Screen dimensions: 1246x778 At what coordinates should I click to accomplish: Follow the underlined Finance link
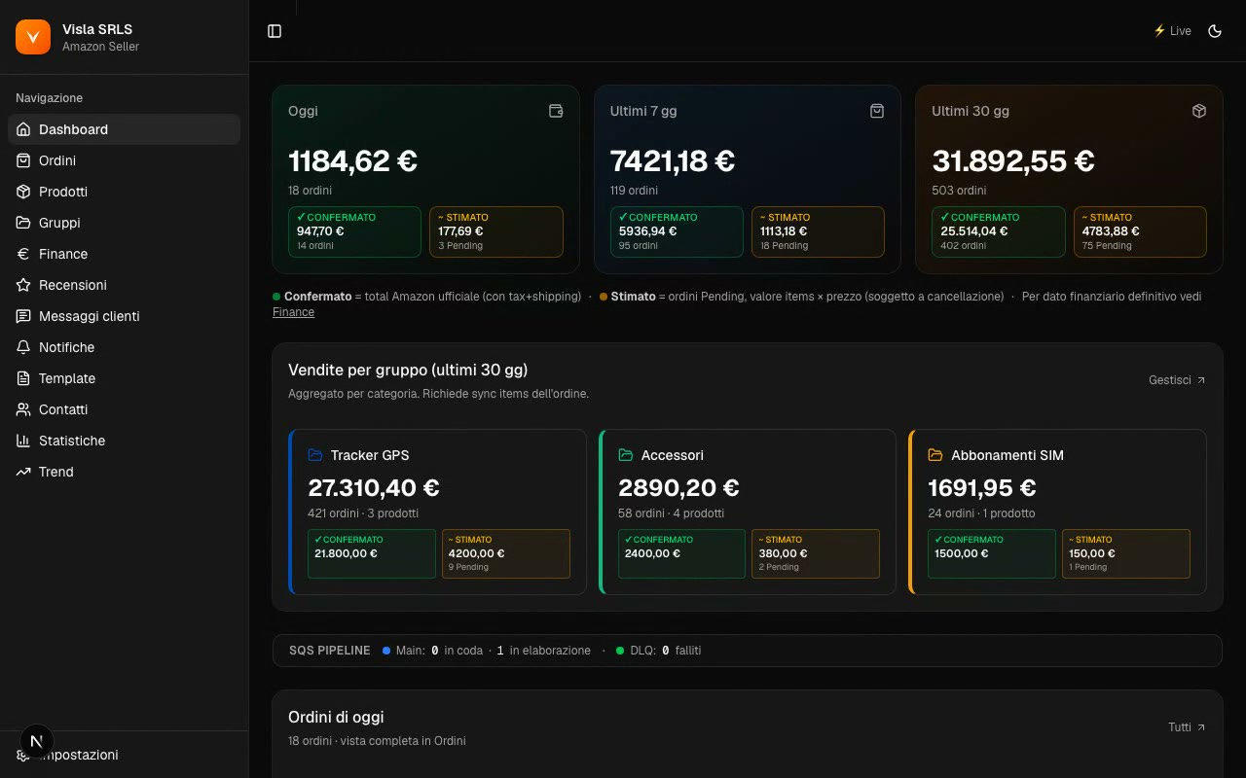coord(293,312)
